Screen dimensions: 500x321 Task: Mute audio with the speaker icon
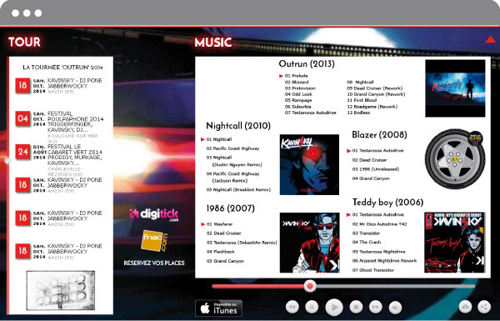pyautogui.click(x=395, y=308)
